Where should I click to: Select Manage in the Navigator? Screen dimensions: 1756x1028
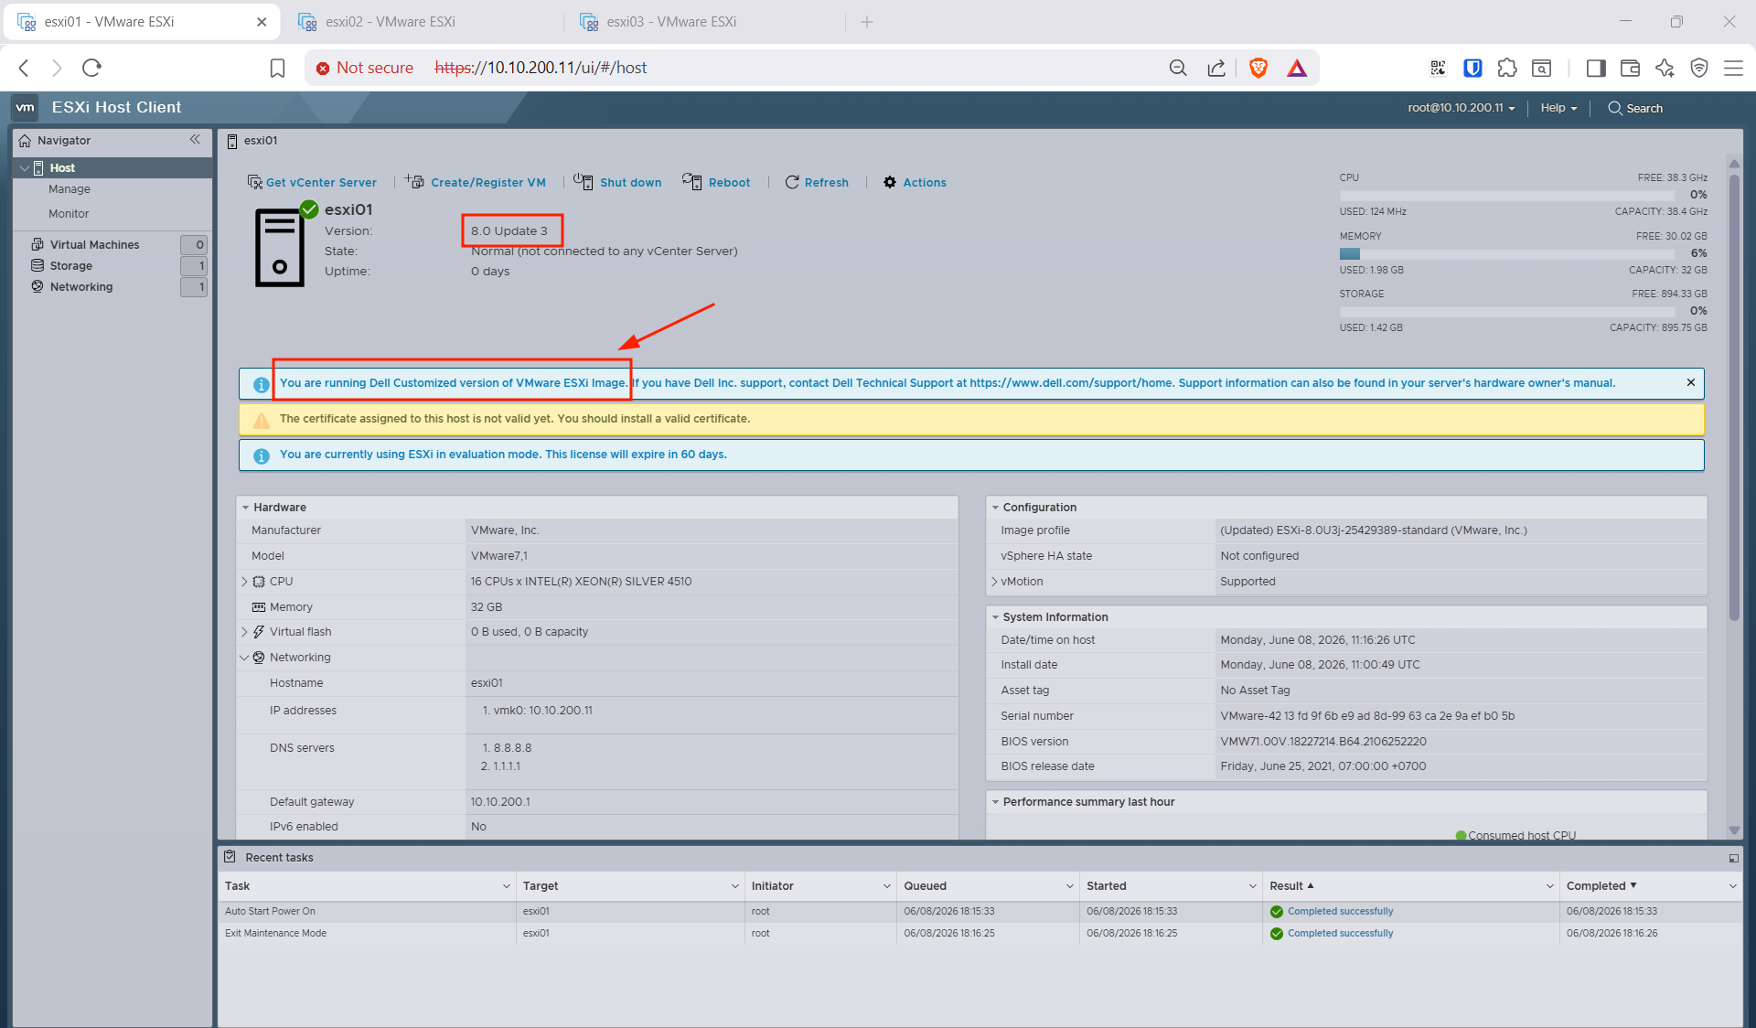coord(70,189)
